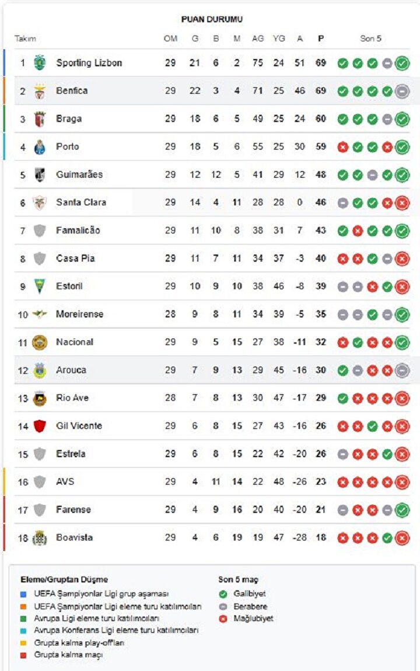Click Sporting Lizbon's most recent match result icon

pyautogui.click(x=402, y=63)
